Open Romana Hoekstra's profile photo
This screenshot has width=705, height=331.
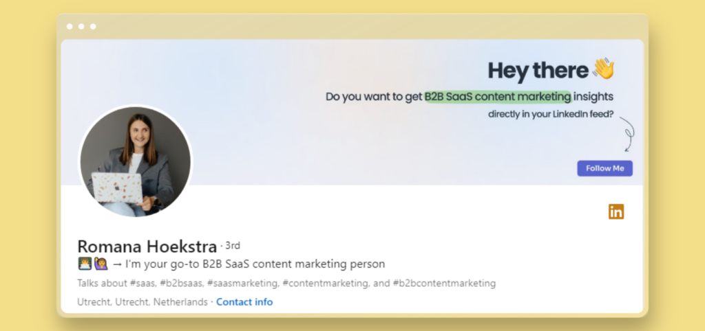click(136, 161)
